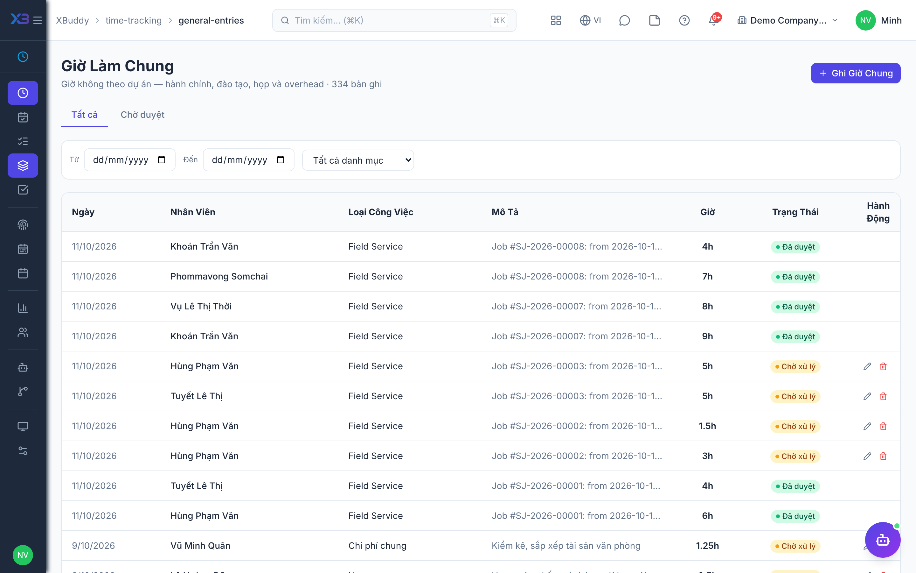Edit Hùng Phạm Văn's 1.5h entry
This screenshot has height=573, width=916.
coord(867,426)
